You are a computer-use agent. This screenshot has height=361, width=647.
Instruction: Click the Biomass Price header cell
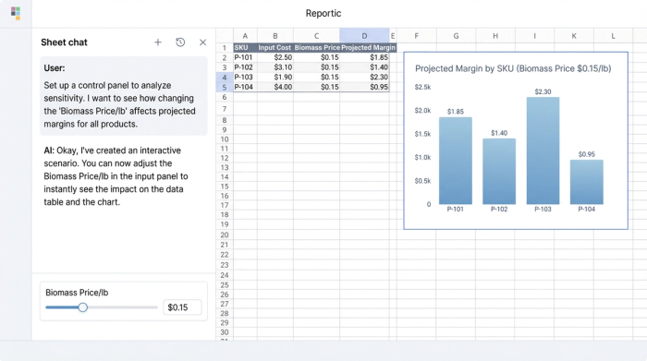click(316, 48)
